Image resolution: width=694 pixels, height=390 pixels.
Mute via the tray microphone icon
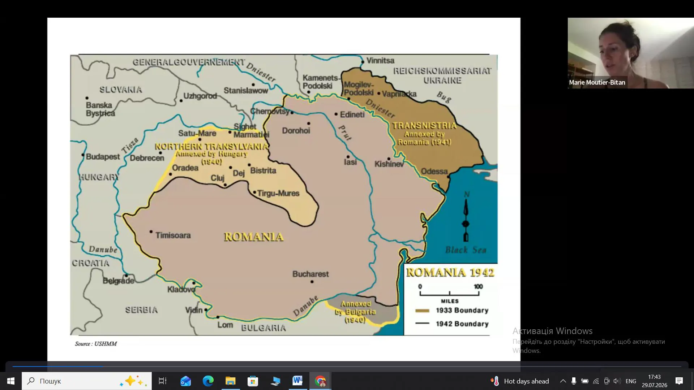click(x=574, y=381)
